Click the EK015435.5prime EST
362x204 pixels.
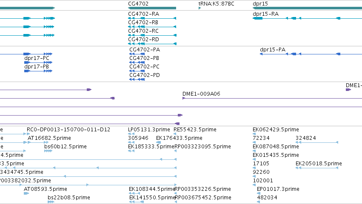tap(276, 155)
